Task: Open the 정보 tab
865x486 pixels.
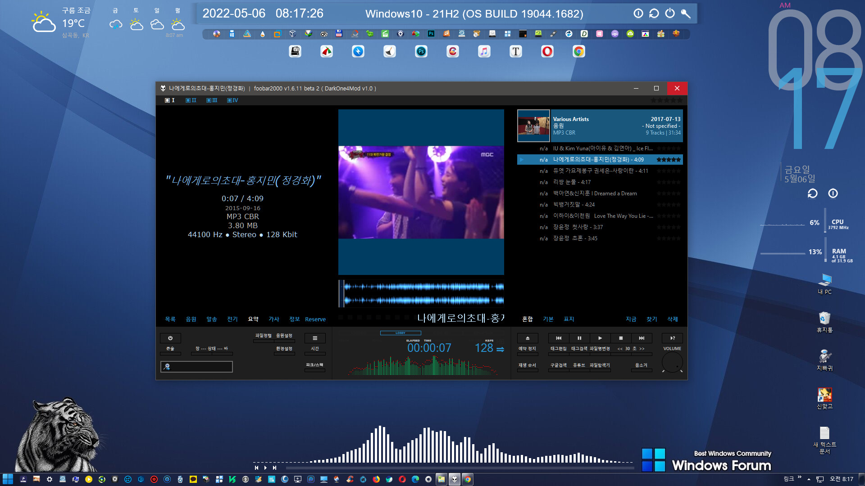Action: (x=295, y=319)
